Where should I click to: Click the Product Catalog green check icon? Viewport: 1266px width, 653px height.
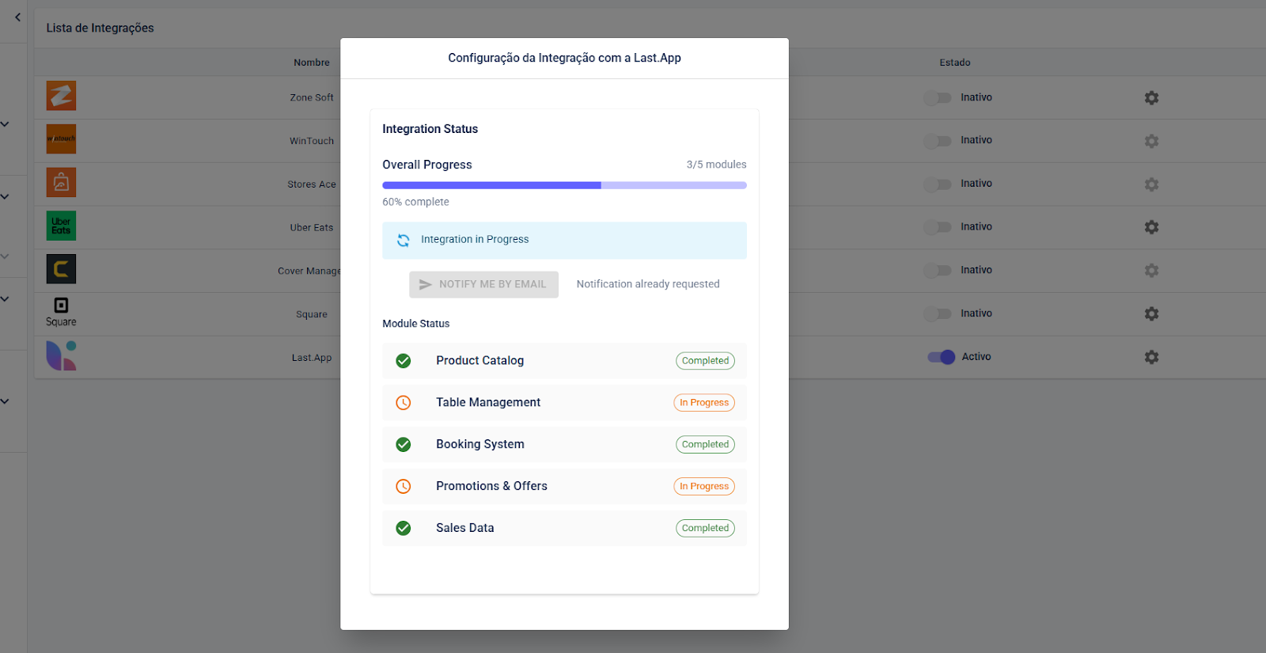[404, 361]
